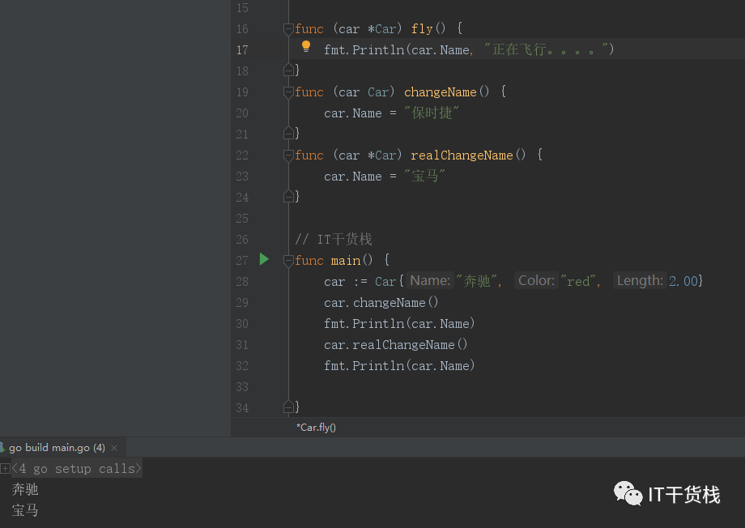The image size is (745, 528).
Task: Click fold end marker on line 21
Action: pyautogui.click(x=288, y=134)
